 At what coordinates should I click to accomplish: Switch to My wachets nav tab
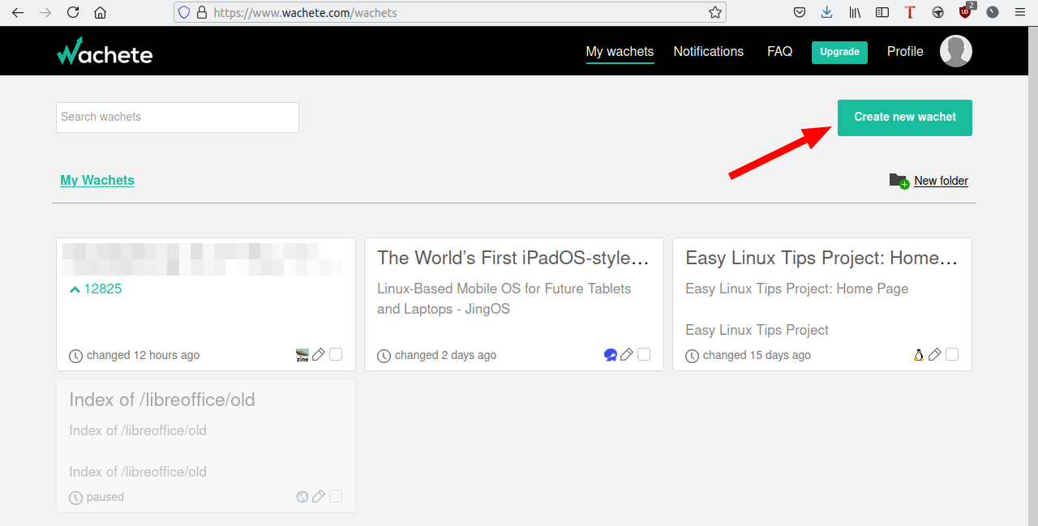coord(620,51)
